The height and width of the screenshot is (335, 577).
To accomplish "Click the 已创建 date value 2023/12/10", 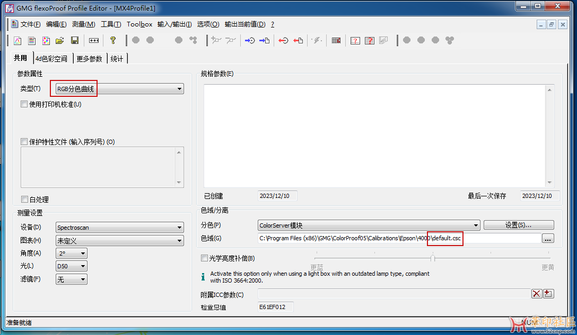I will (x=277, y=196).
